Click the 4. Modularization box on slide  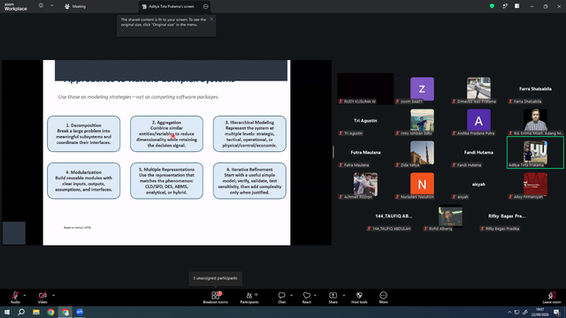pos(84,180)
